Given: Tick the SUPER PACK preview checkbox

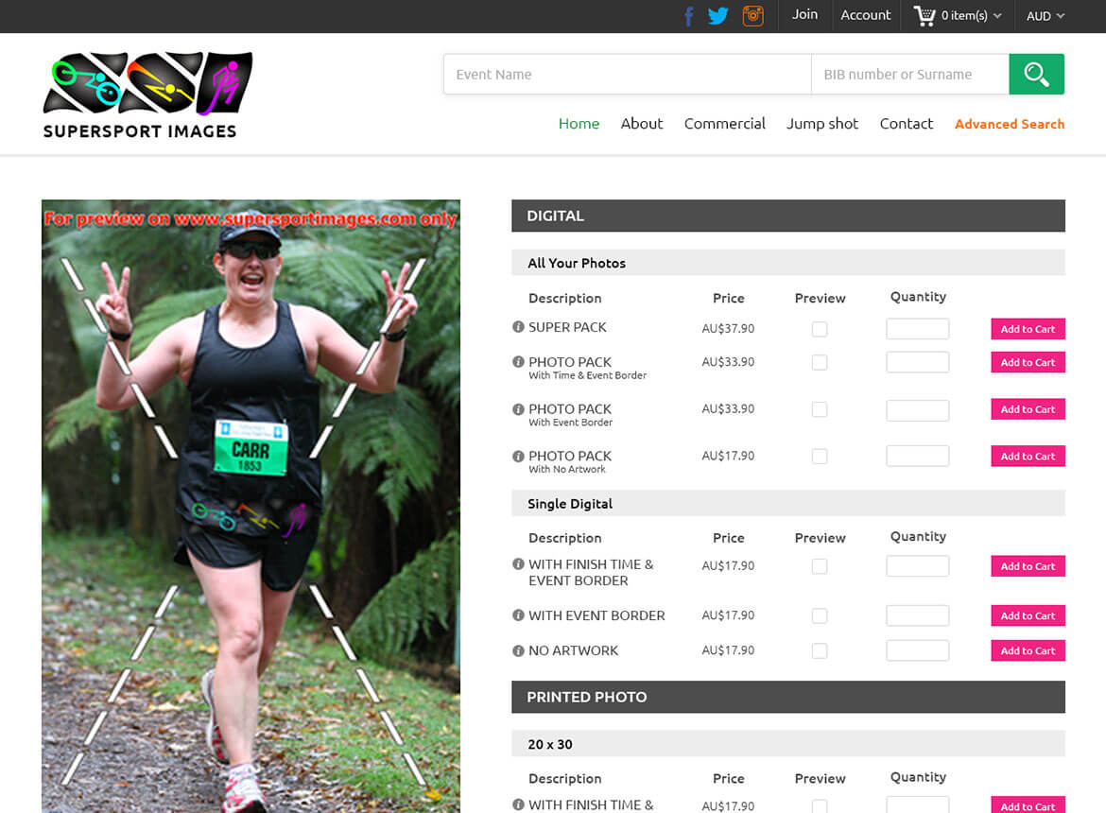Looking at the screenshot, I should click(x=820, y=329).
